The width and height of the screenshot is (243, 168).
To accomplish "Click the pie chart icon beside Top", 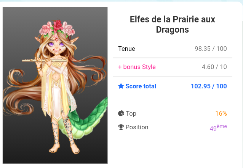I will pyautogui.click(x=121, y=113).
